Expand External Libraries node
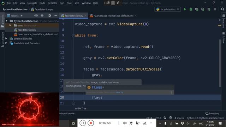 [x=6, y=38]
